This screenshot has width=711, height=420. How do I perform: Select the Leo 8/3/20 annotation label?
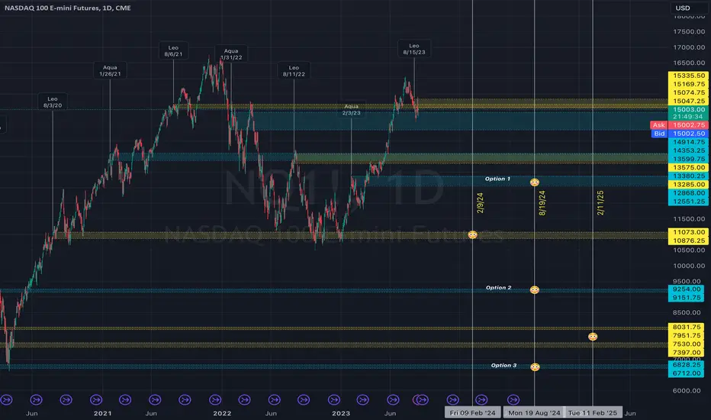pos(53,102)
